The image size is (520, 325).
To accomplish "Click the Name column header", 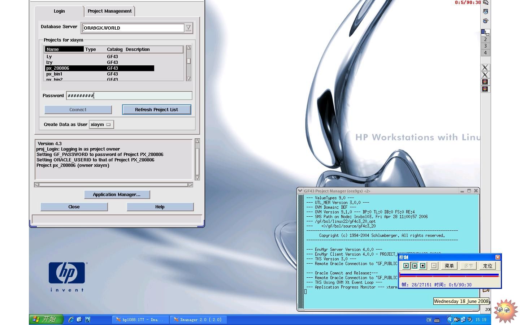I will pos(64,49).
